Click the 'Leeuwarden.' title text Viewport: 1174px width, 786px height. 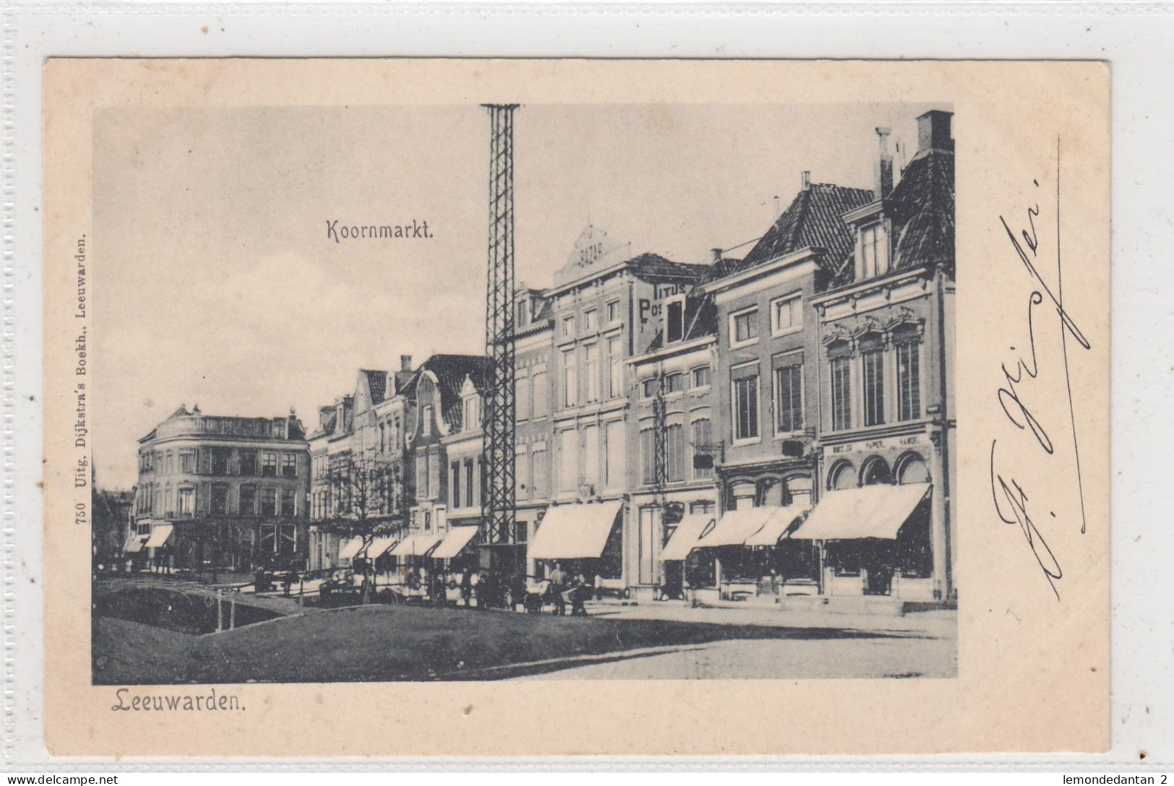click(x=178, y=700)
